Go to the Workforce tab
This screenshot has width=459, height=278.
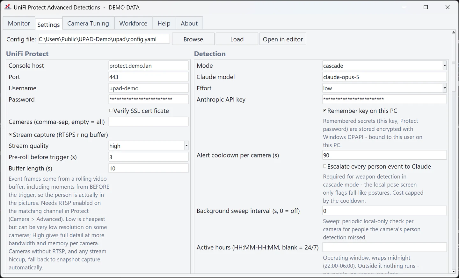(x=133, y=23)
